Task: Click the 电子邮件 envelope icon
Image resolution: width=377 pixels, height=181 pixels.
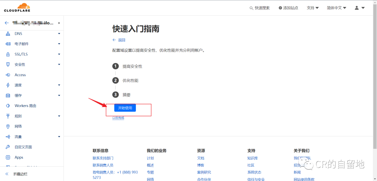Action: [x=8, y=44]
